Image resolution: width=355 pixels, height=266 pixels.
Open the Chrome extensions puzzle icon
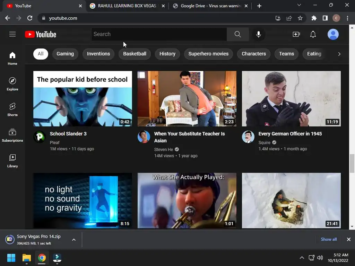coord(314,18)
